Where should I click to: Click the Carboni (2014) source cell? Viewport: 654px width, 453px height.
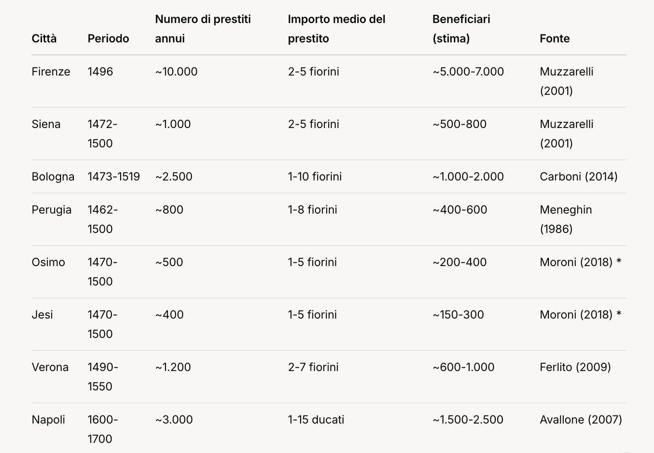click(x=578, y=177)
